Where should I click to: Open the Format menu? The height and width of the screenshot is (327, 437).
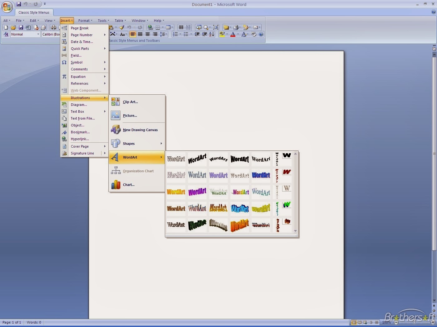(x=85, y=21)
